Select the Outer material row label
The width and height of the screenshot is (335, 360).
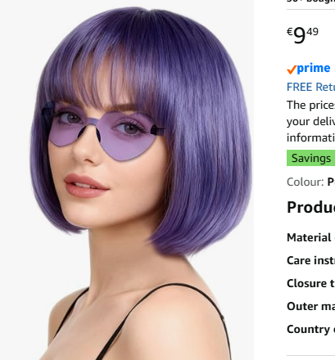tap(310, 306)
